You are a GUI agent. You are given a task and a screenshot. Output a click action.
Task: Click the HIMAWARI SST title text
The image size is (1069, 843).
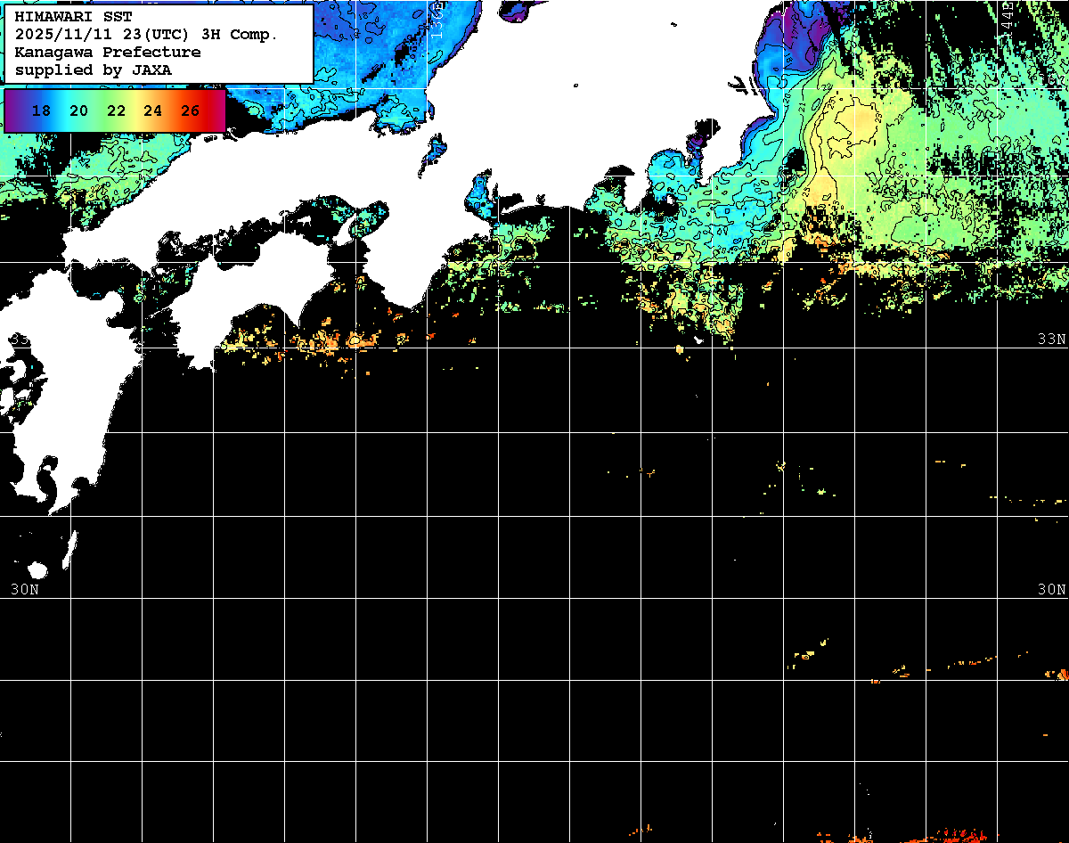[73, 17]
